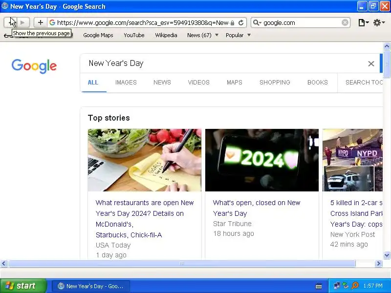Click the Google favicon in the address bar
Image resolution: width=391 pixels, height=293 pixels.
coord(52,22)
